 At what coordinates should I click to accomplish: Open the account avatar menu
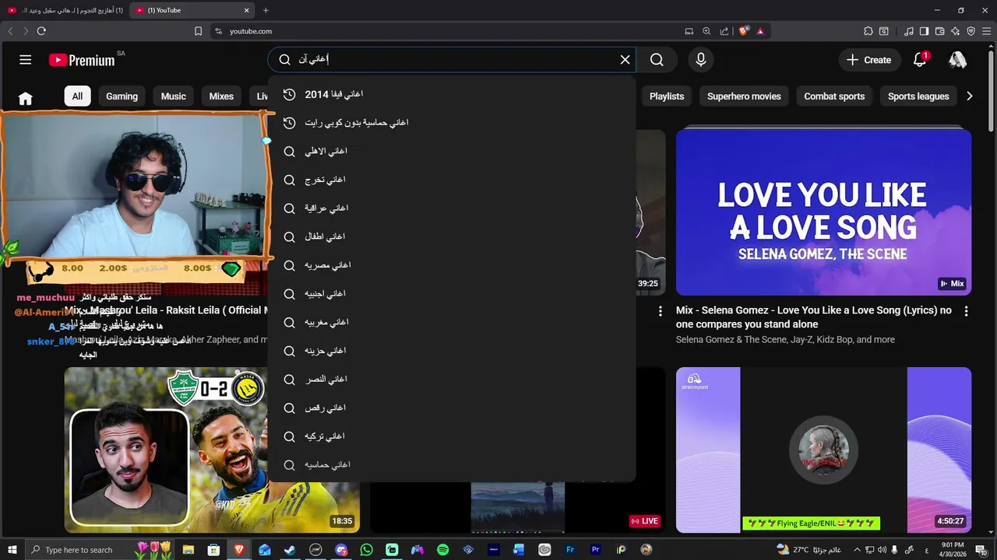tap(957, 60)
